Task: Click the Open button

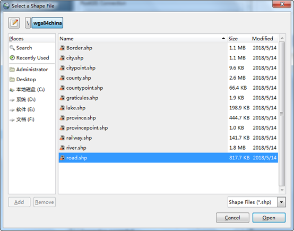Action: pos(269,218)
